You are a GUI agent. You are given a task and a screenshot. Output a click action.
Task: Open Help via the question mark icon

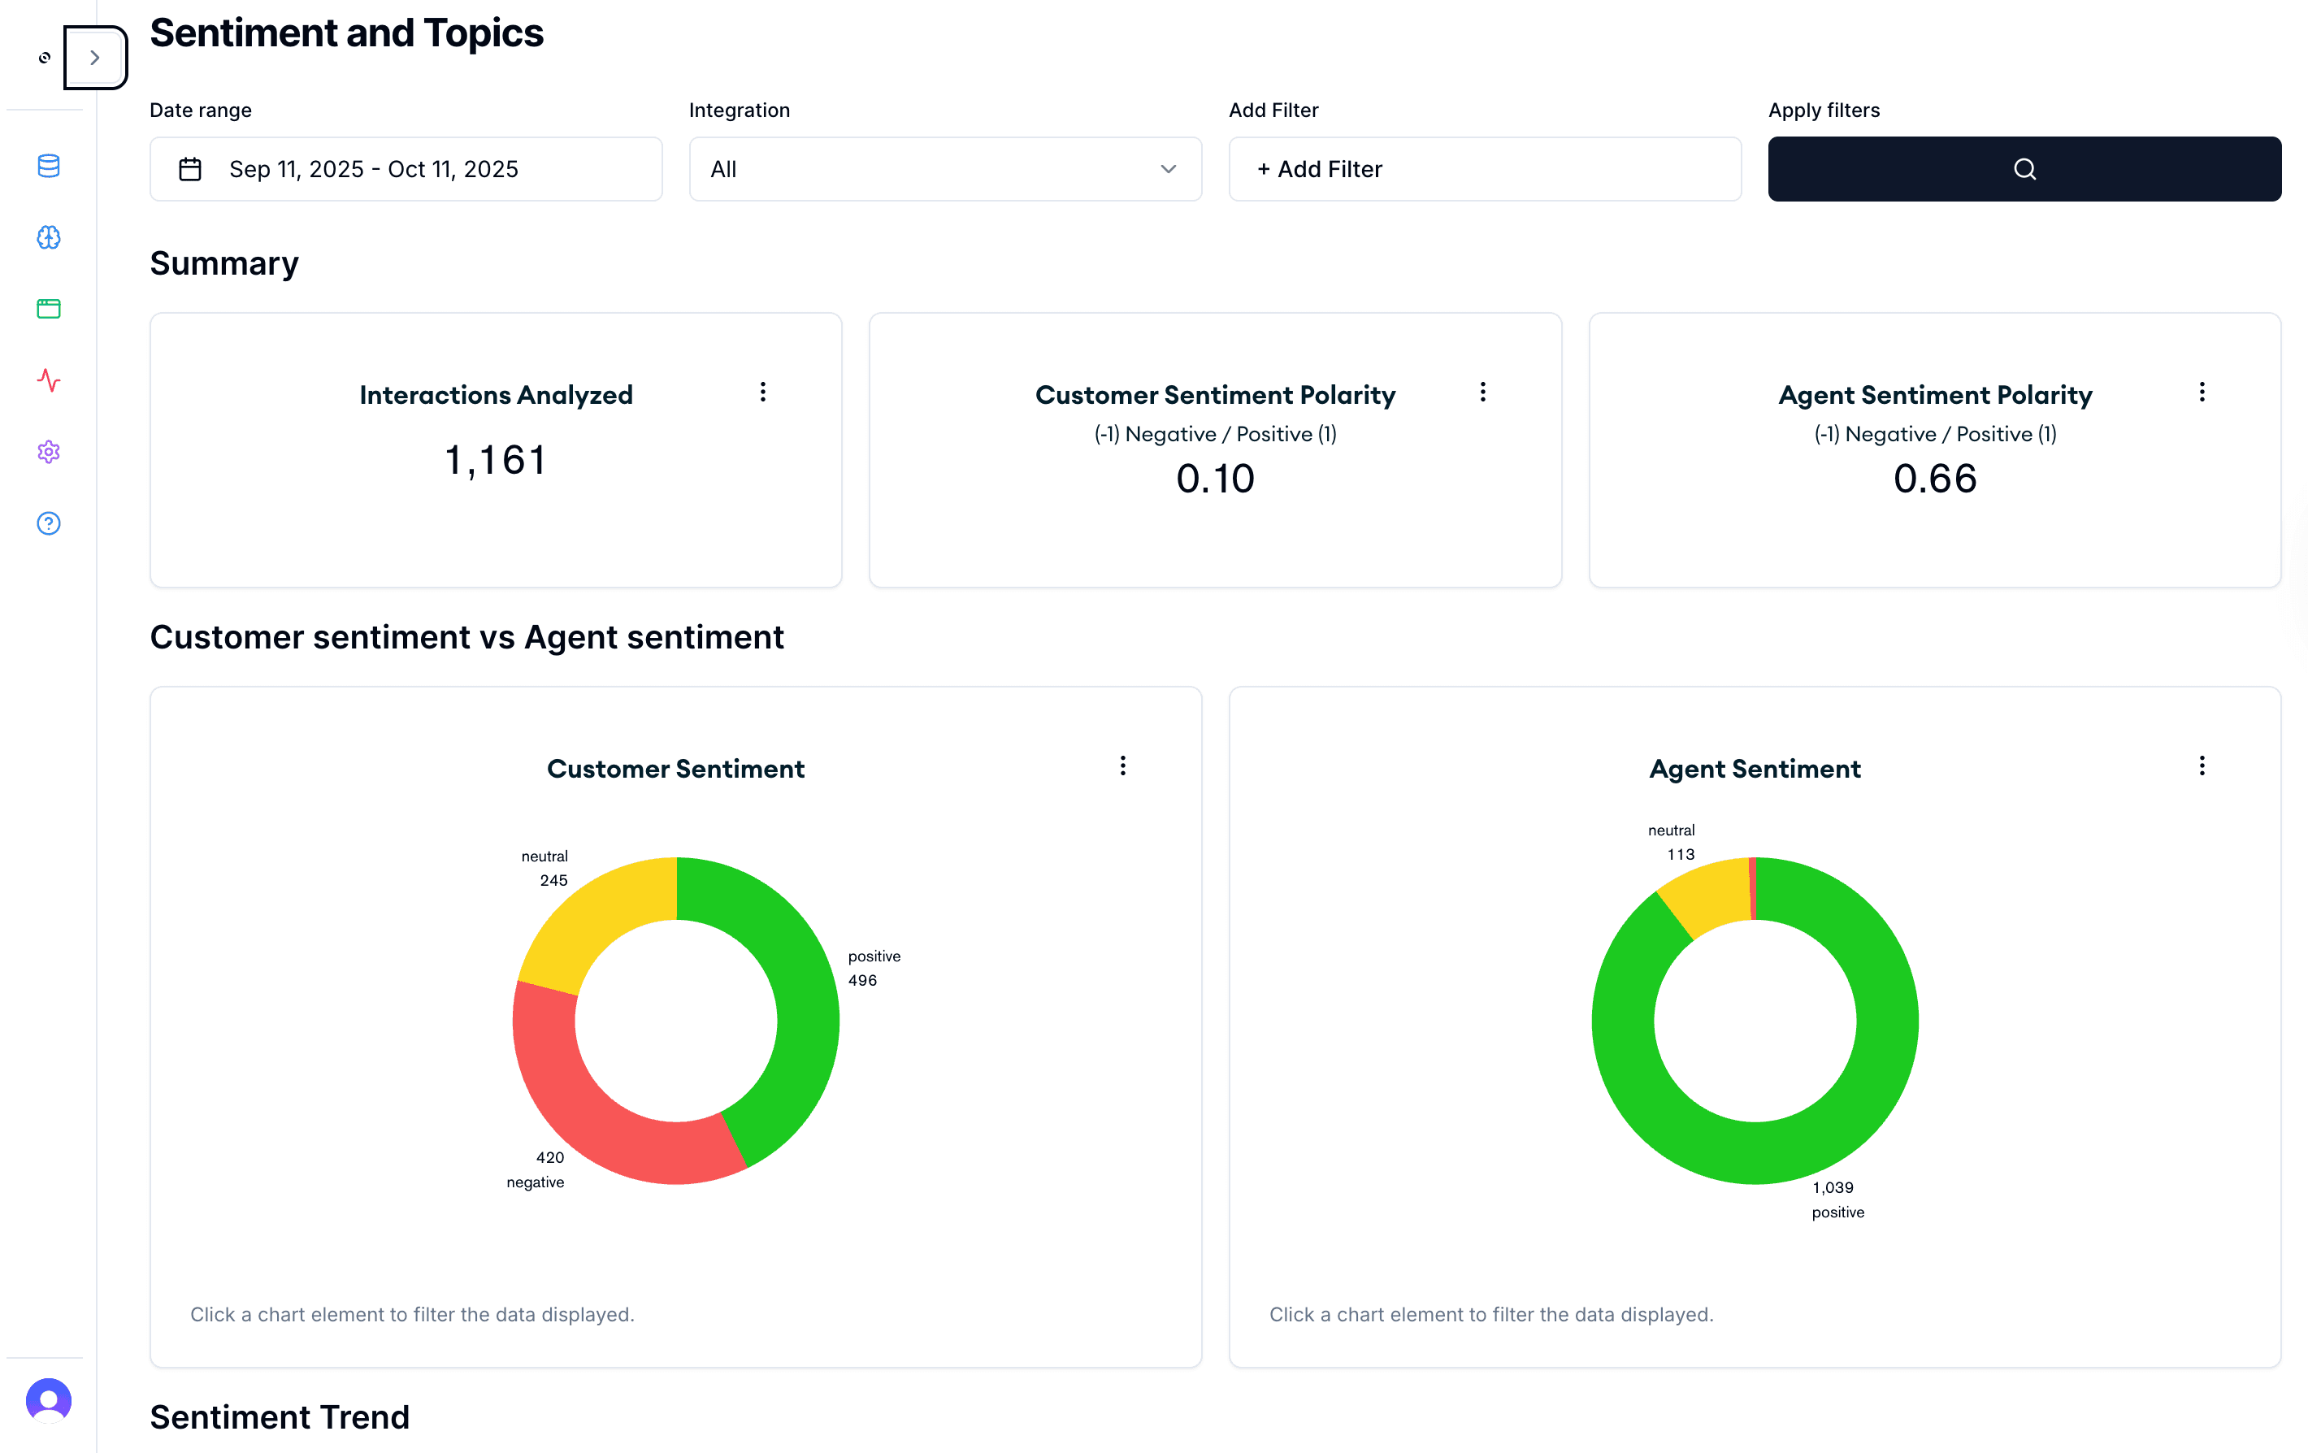pyautogui.click(x=48, y=523)
